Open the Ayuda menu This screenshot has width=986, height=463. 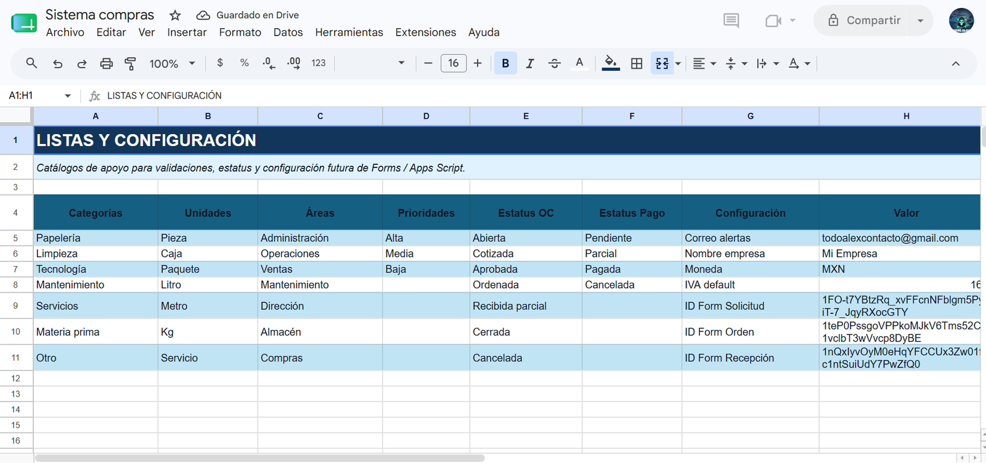pyautogui.click(x=484, y=32)
